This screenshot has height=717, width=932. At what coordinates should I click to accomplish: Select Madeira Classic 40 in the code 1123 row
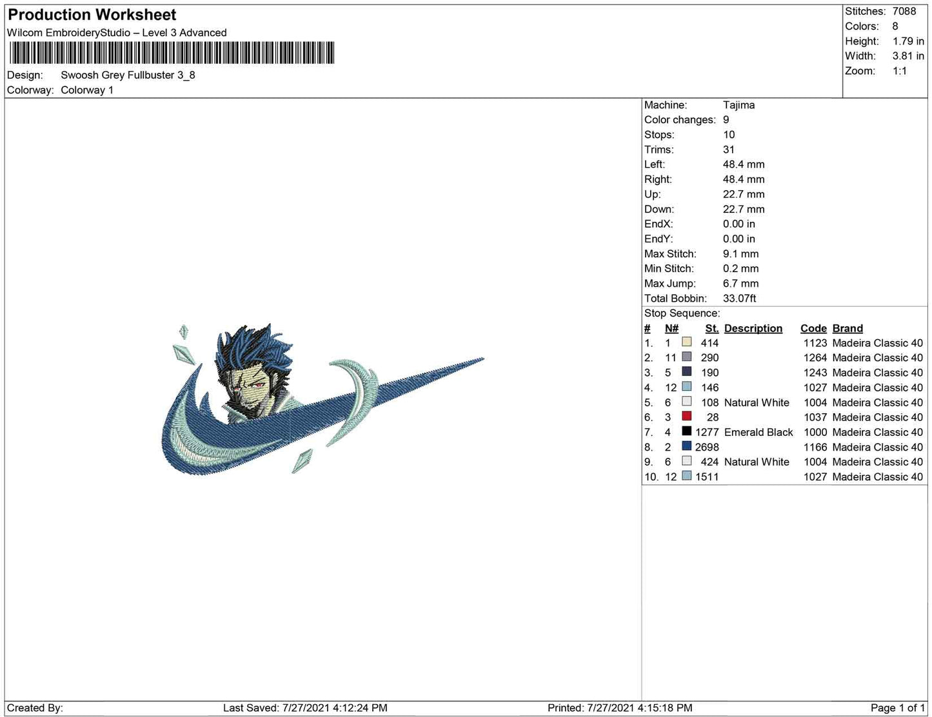pos(878,343)
